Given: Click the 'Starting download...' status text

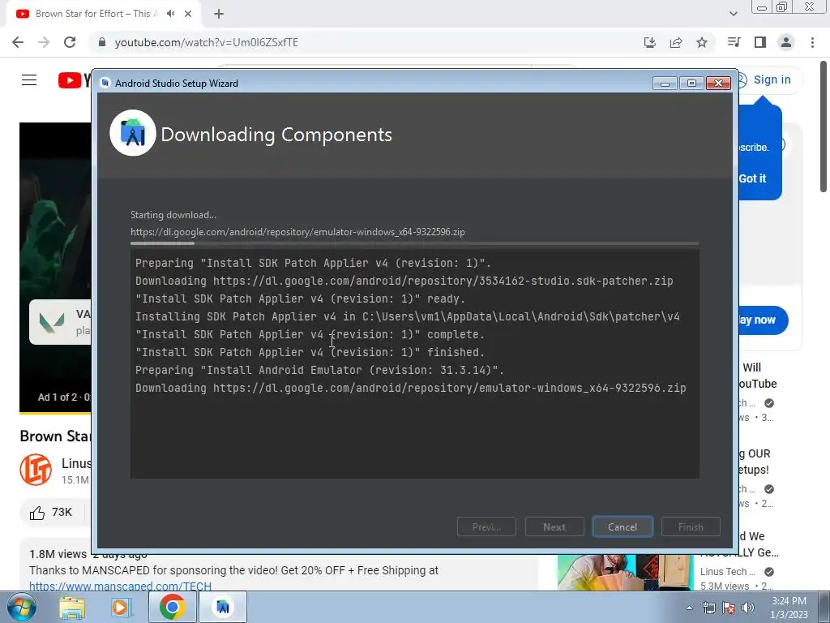Looking at the screenshot, I should 173,215.
